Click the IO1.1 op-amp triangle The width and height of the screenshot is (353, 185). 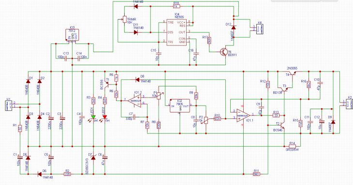pos(243,115)
